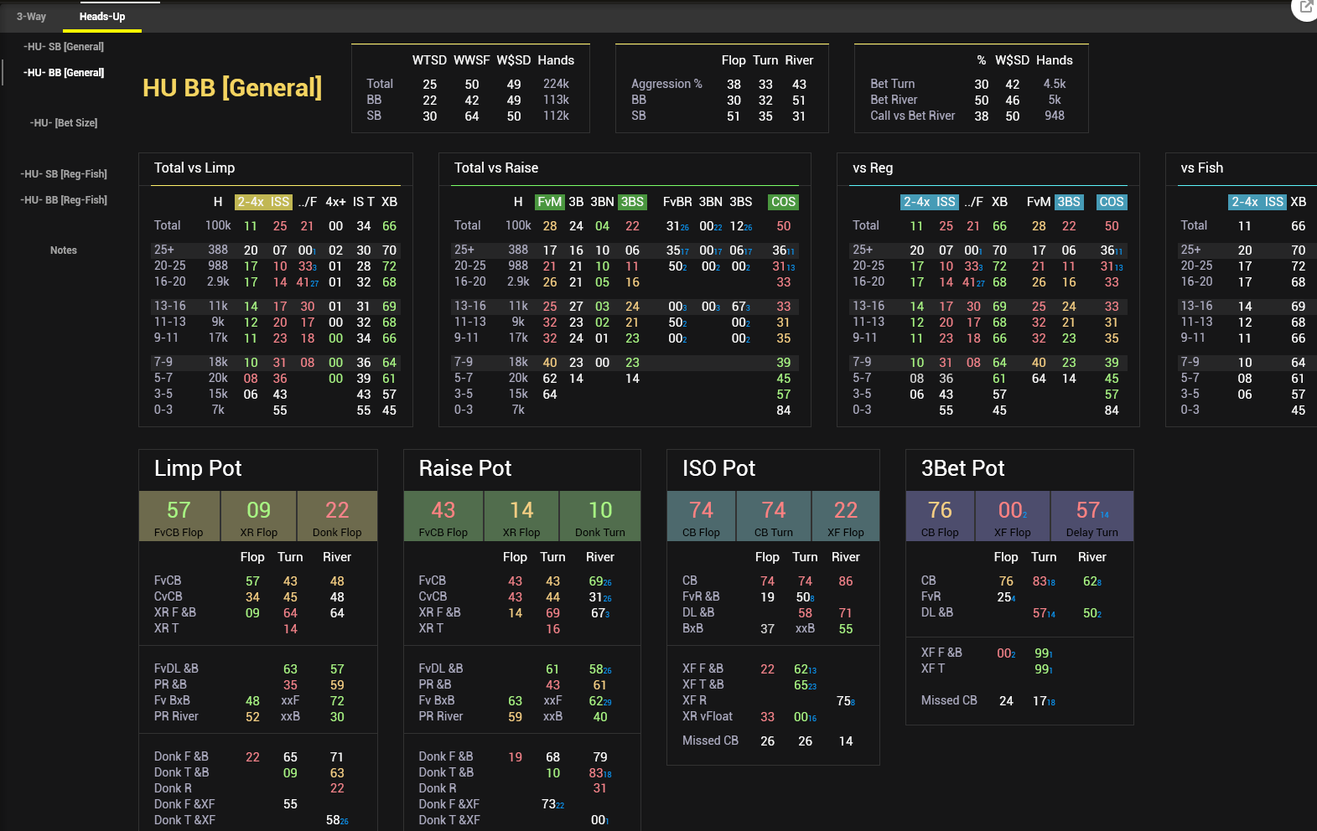Go to HU SB [Reg-Fish] in sidebar
Screen dimensions: 1317x831
pos(64,174)
